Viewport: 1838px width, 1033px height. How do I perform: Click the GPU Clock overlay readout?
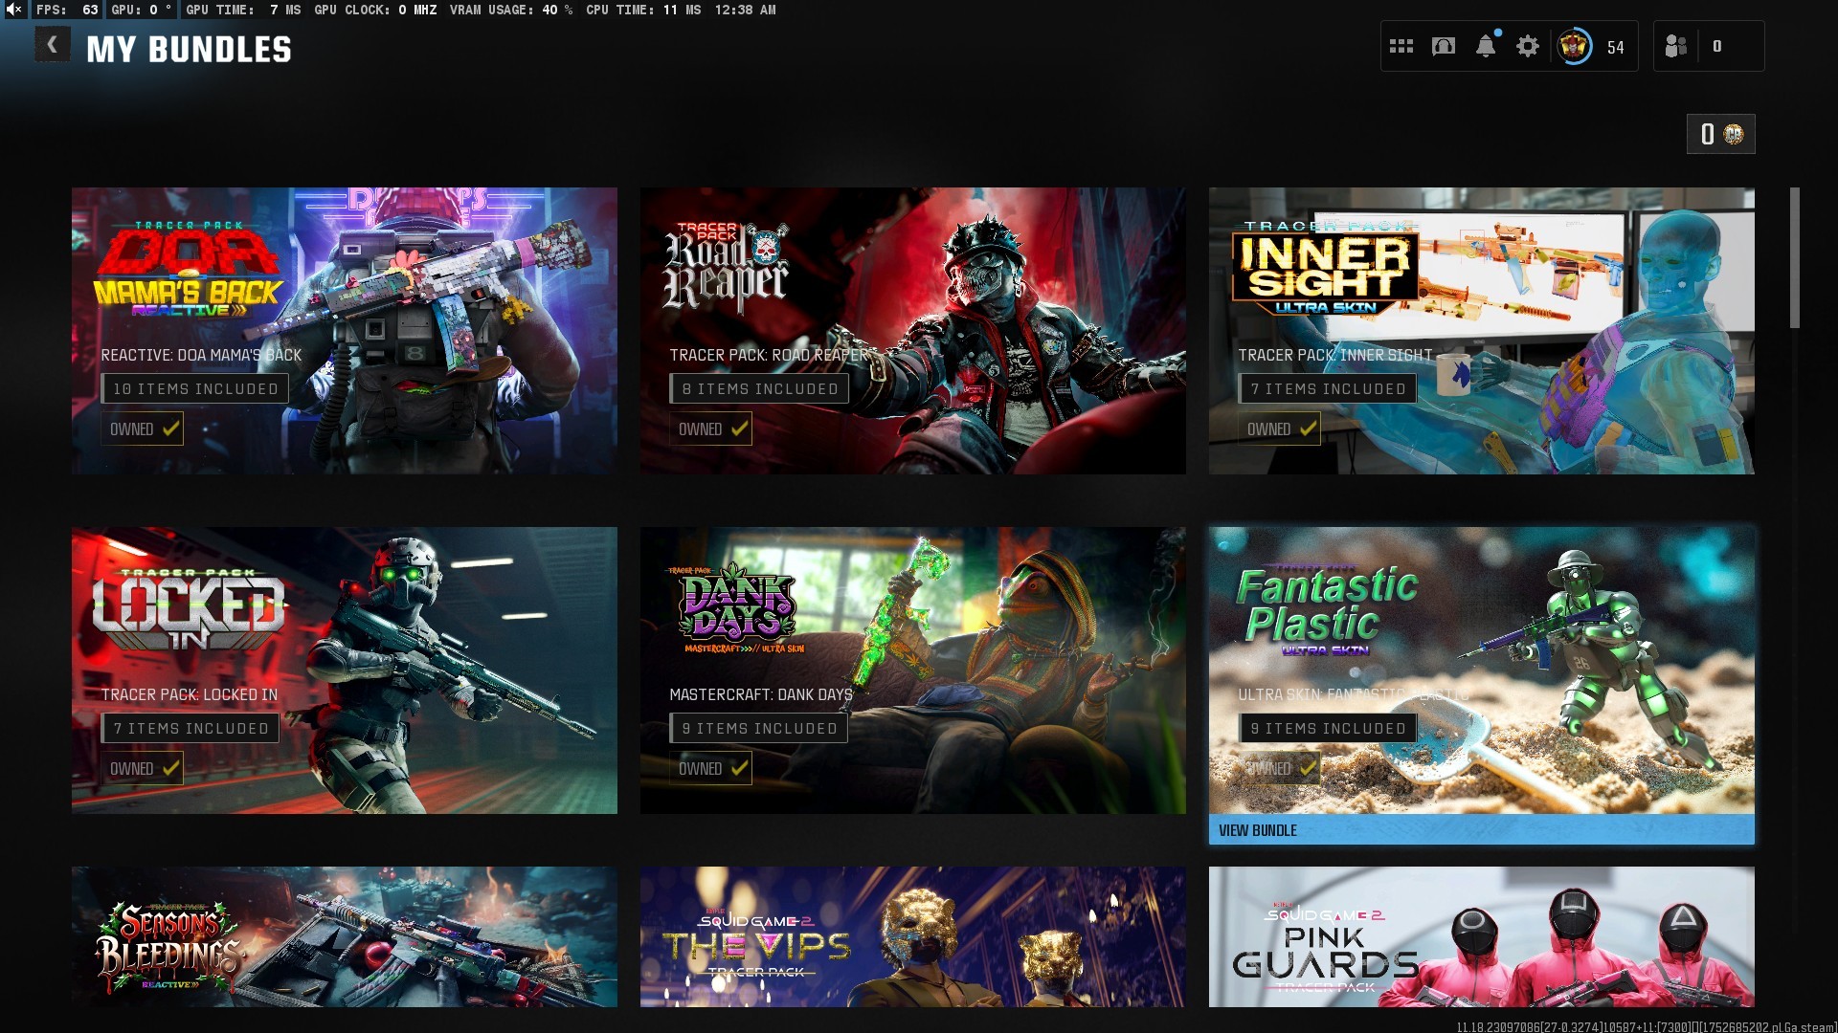coord(375,10)
